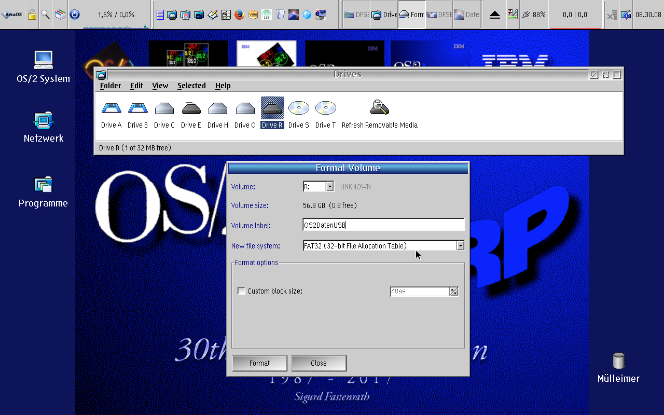Open the ArcaOS menu button
The width and height of the screenshot is (664, 415).
click(x=11, y=15)
